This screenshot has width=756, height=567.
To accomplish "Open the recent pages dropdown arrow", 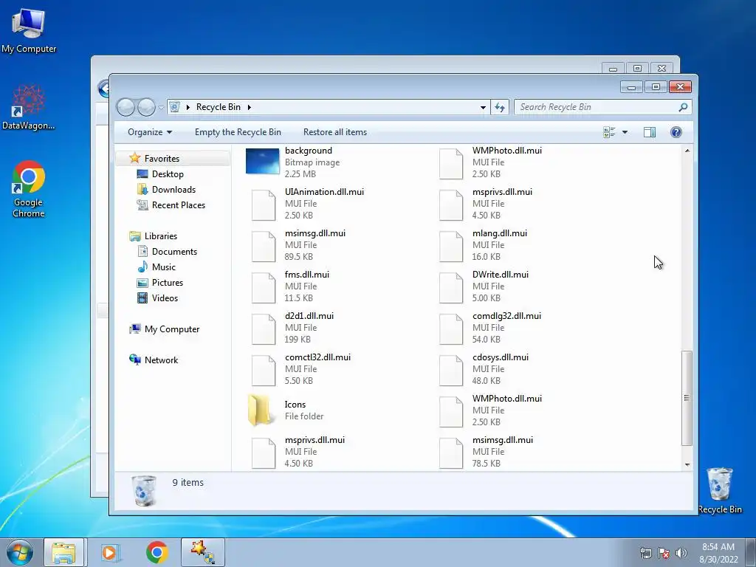I will pos(161,107).
